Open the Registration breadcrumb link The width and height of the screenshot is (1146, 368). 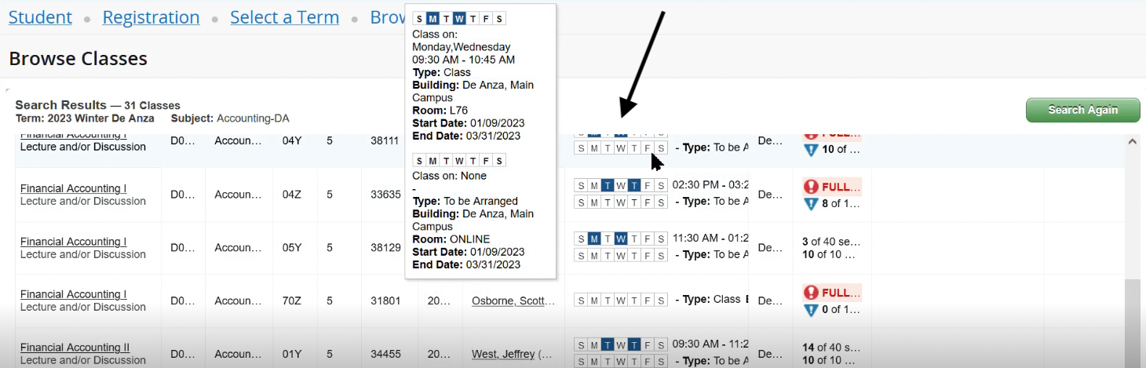[151, 17]
